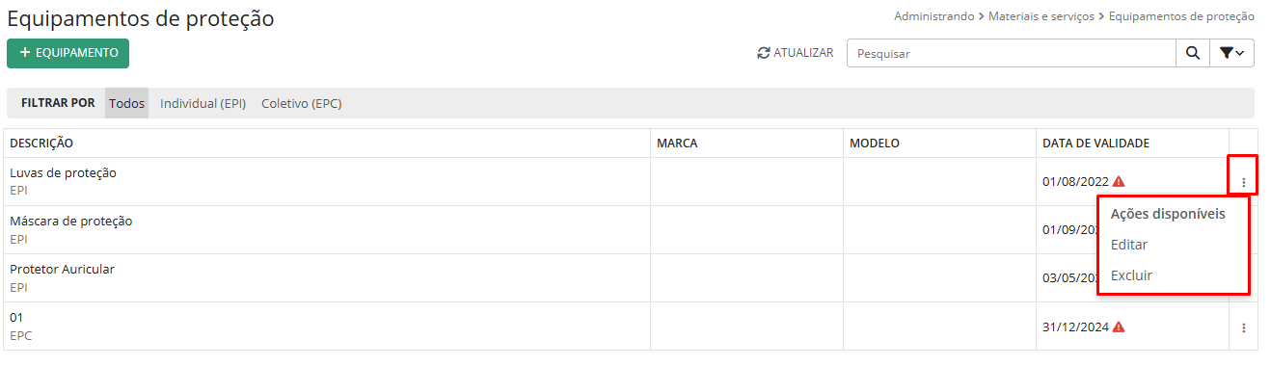Choose Excluir from available actions menu
This screenshot has height=366, width=1271.
(1131, 275)
